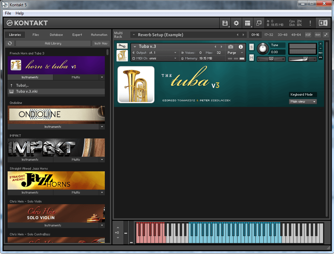This screenshot has height=254, width=334.
Task: Open Main view dropdown under Keyboard Mode
Action: (x=303, y=102)
